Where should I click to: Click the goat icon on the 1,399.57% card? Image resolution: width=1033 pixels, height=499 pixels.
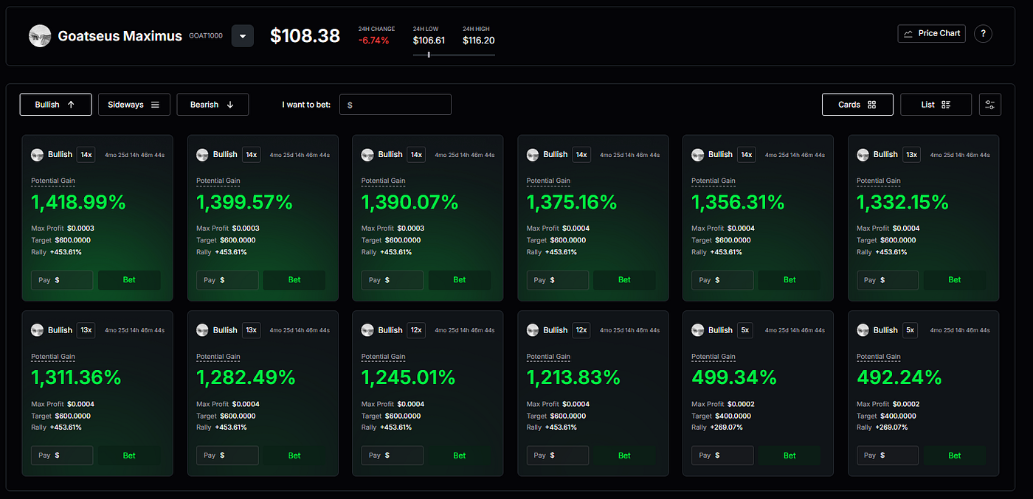[x=203, y=155]
